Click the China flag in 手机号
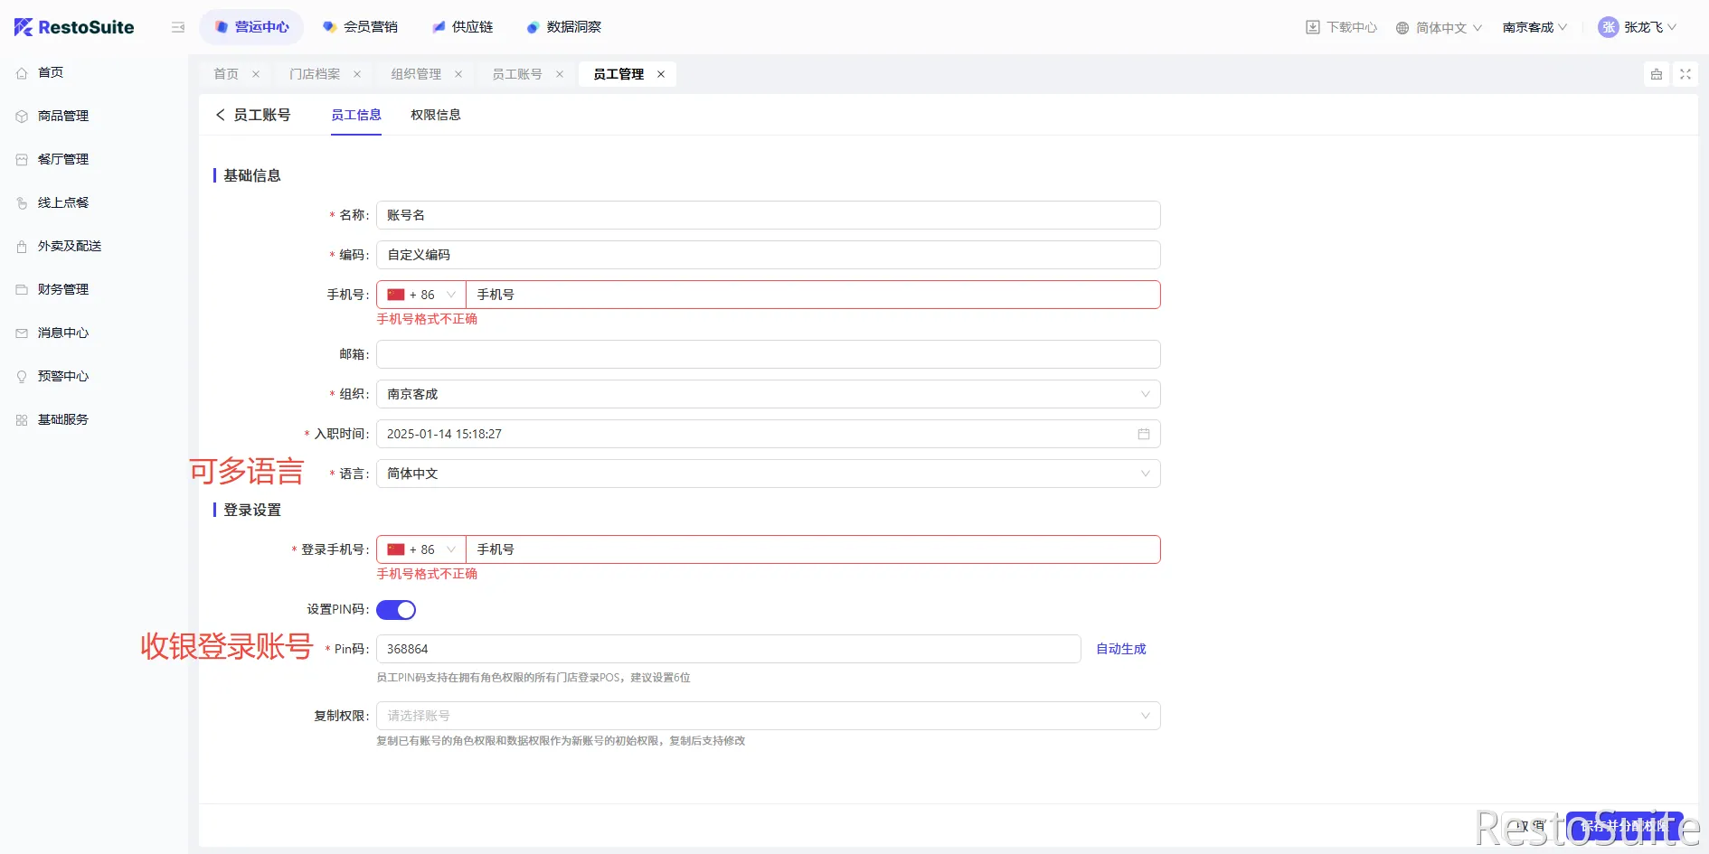This screenshot has height=854, width=1709. [x=396, y=295]
